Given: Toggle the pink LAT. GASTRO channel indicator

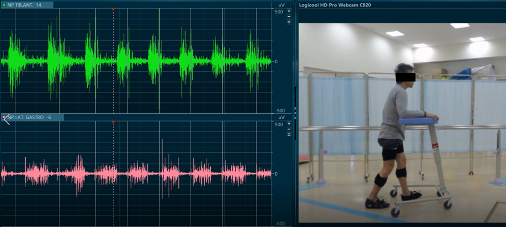Looking at the screenshot, I should [x=4, y=117].
